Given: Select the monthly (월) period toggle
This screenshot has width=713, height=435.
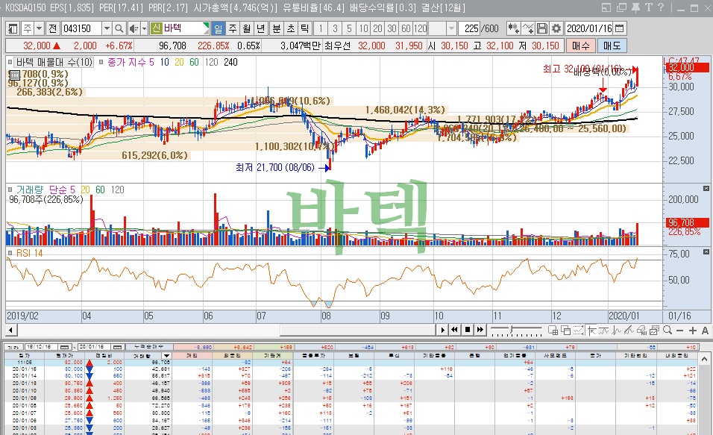Looking at the screenshot, I should (x=246, y=28).
